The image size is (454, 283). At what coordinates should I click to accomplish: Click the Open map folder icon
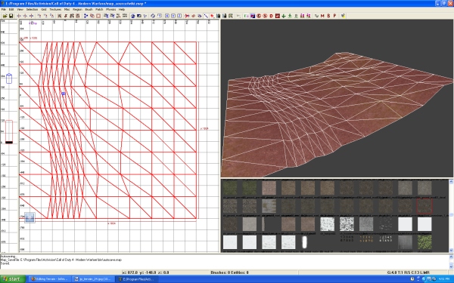(x=5, y=16)
